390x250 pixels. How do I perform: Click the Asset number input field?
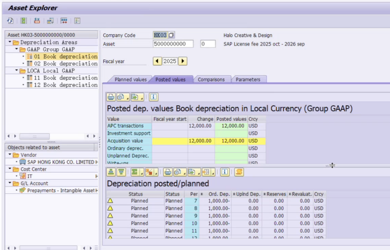[173, 44]
